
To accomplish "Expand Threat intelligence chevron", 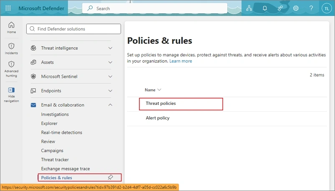I will [x=110, y=48].
